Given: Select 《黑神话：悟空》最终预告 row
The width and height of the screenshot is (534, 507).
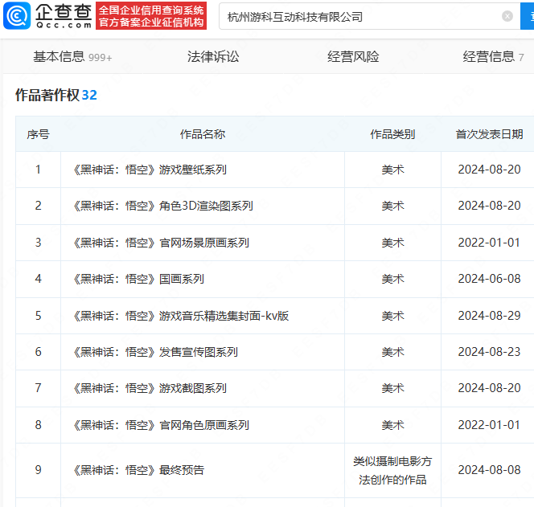Looking at the screenshot, I should pyautogui.click(x=275, y=470).
